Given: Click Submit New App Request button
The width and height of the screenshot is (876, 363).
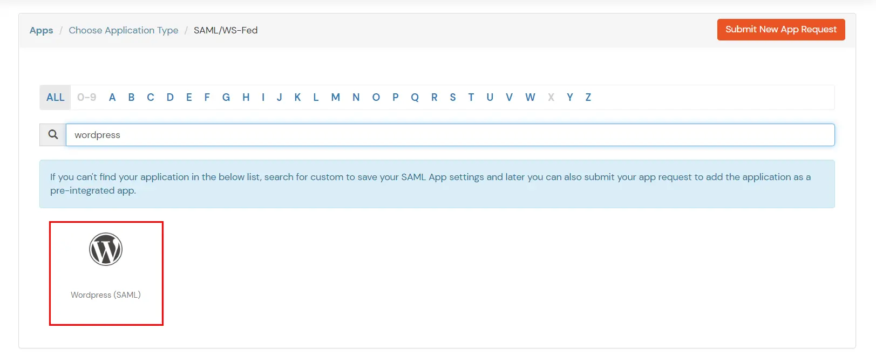Looking at the screenshot, I should click(781, 30).
